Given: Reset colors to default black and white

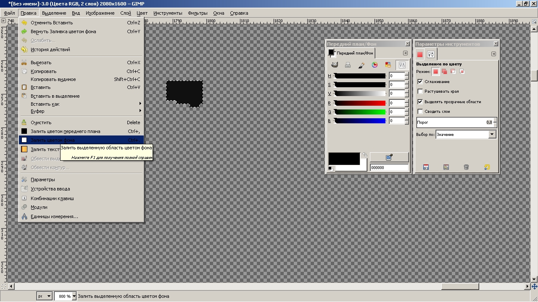Looking at the screenshot, I should (x=331, y=169).
